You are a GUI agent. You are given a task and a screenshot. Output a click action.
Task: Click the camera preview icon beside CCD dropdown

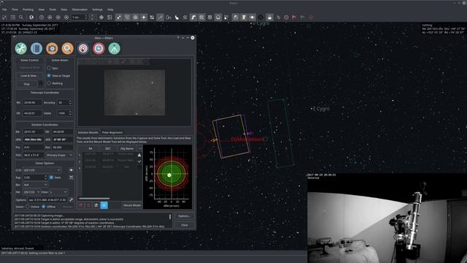coord(72,170)
